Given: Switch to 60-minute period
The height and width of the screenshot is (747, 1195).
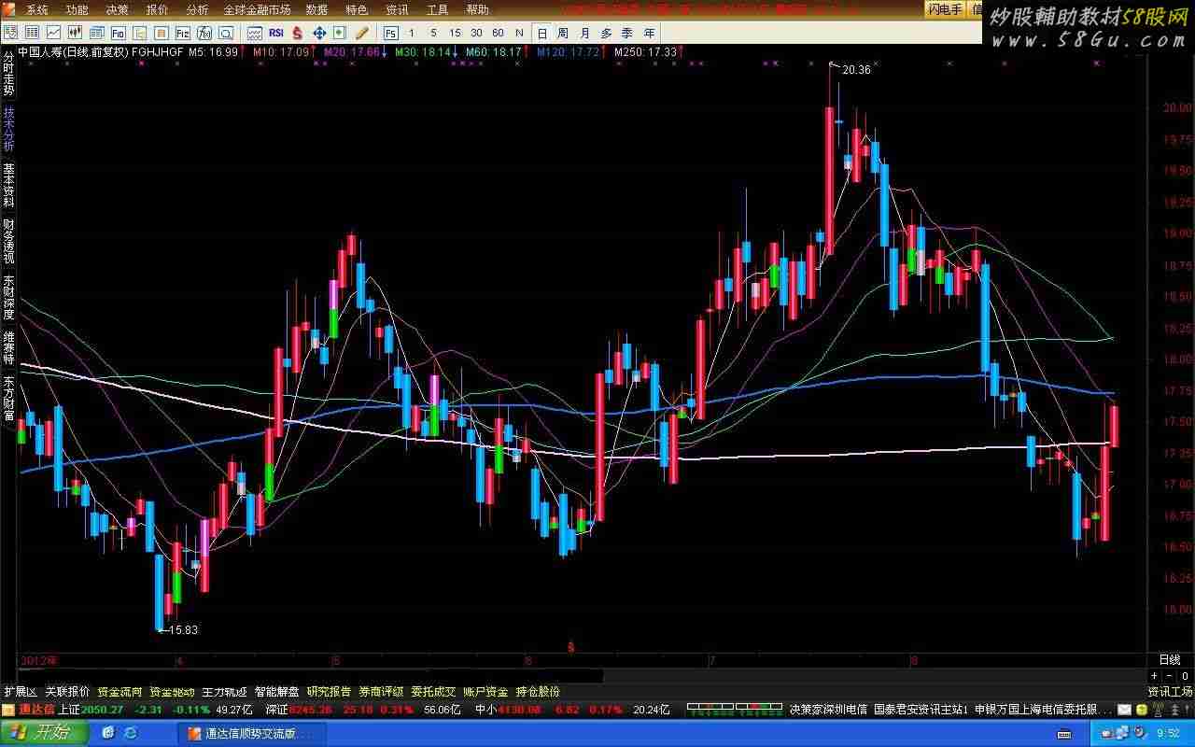Looking at the screenshot, I should (x=499, y=33).
